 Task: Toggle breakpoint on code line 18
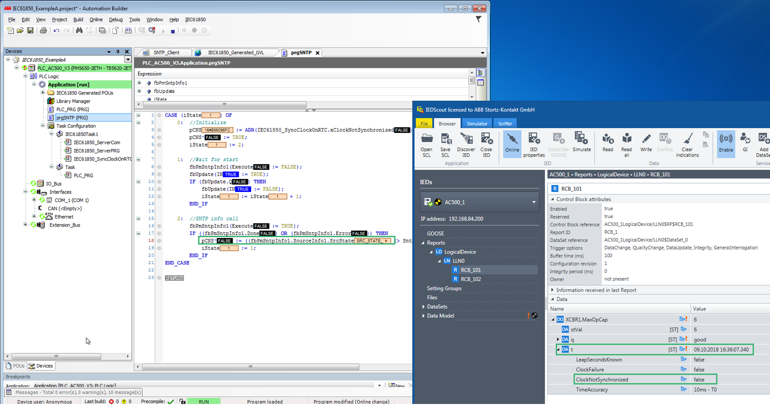coord(160,241)
